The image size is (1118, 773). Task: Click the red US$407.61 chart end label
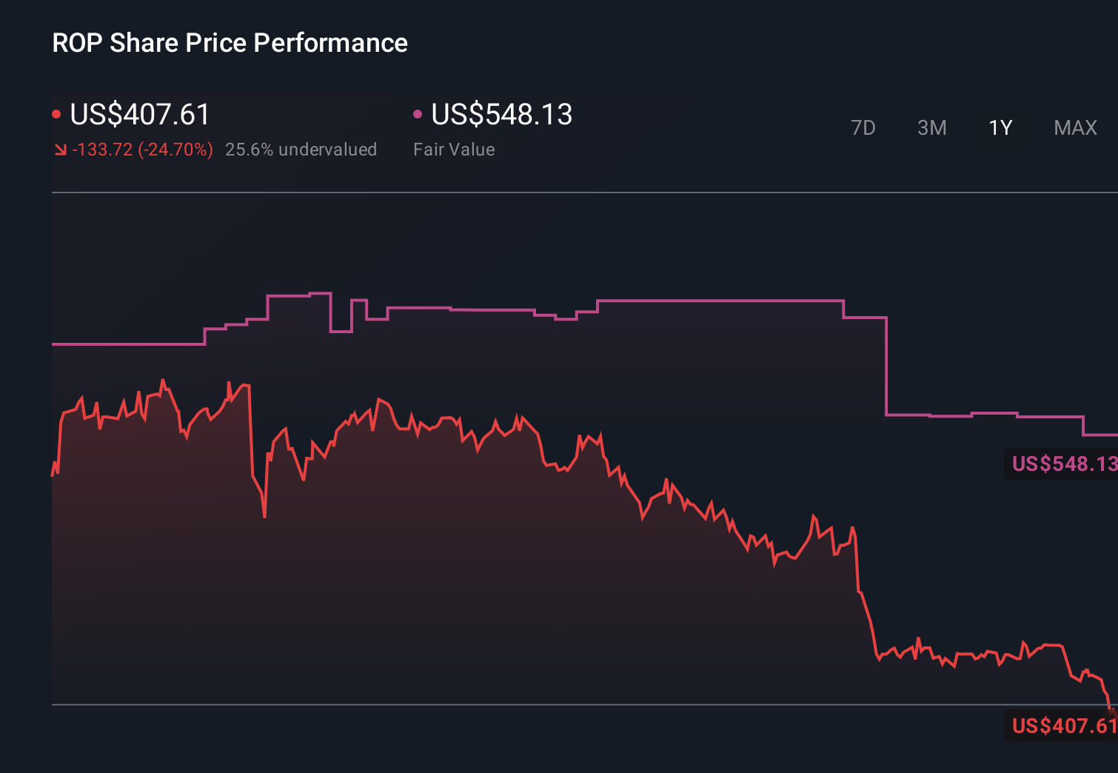(x=1063, y=725)
